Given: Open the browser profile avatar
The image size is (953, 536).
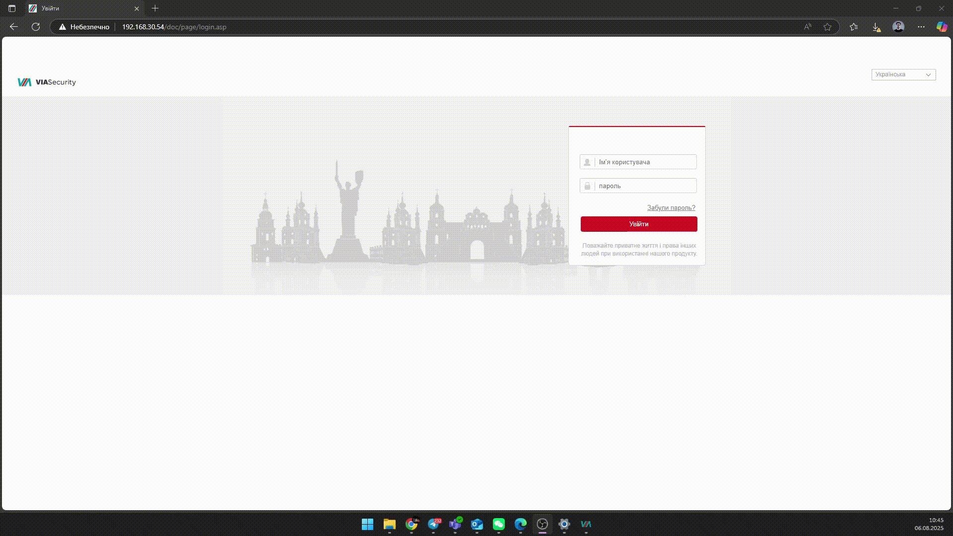Looking at the screenshot, I should (898, 27).
